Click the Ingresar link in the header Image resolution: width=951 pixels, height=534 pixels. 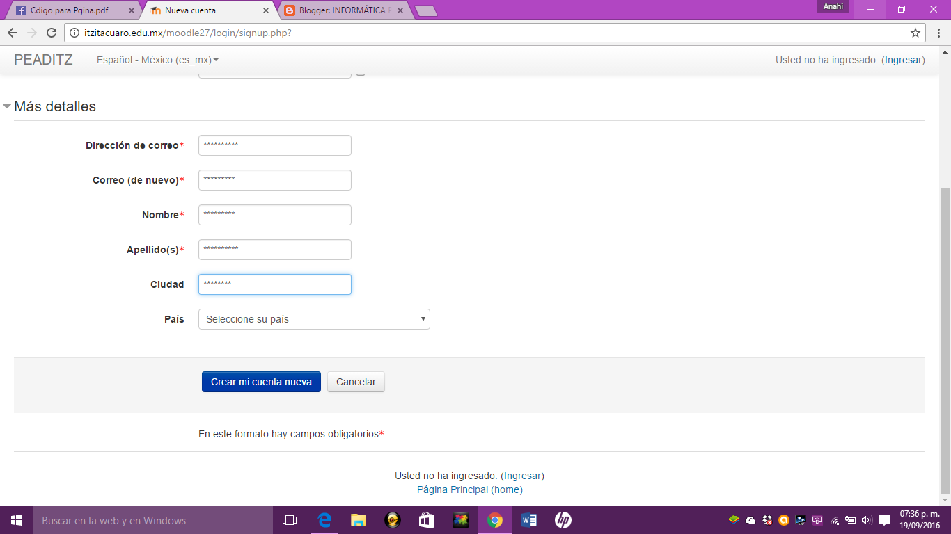point(903,60)
